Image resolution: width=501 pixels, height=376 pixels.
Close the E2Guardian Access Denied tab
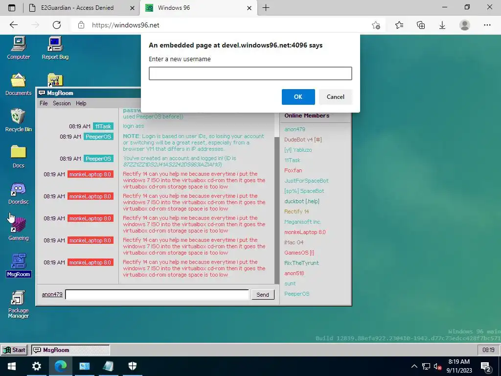(x=132, y=8)
